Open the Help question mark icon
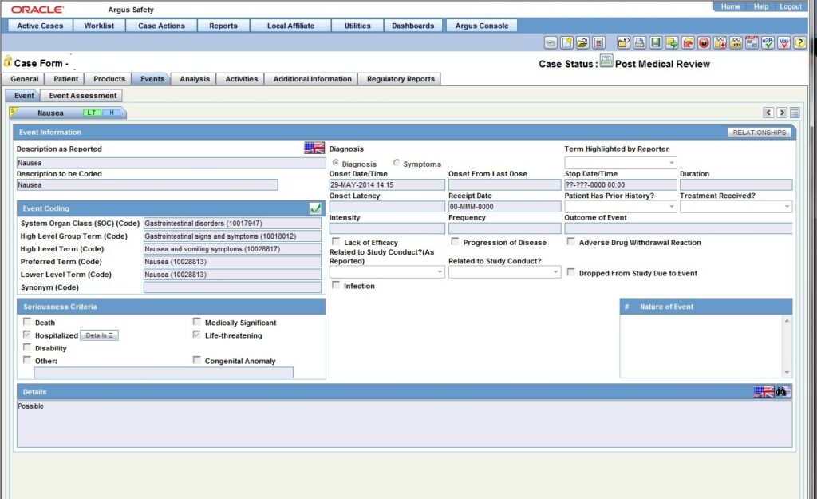The height and width of the screenshot is (499, 817). click(x=799, y=42)
